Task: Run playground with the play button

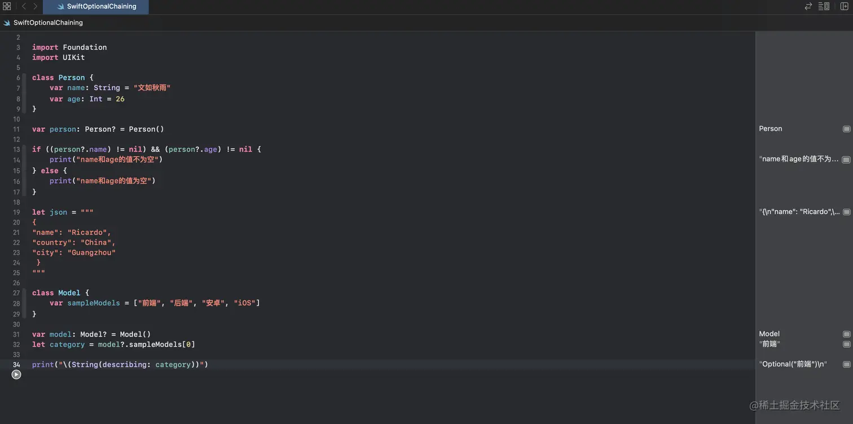Action: point(16,374)
